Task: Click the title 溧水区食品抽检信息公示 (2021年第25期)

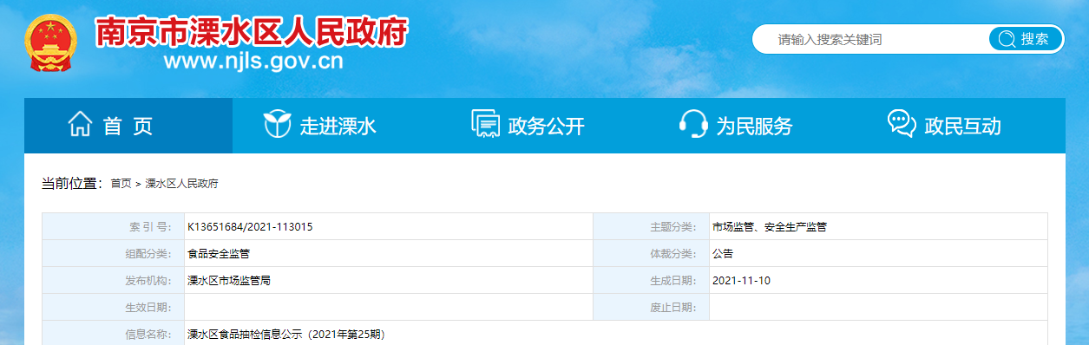Action: [x=285, y=334]
